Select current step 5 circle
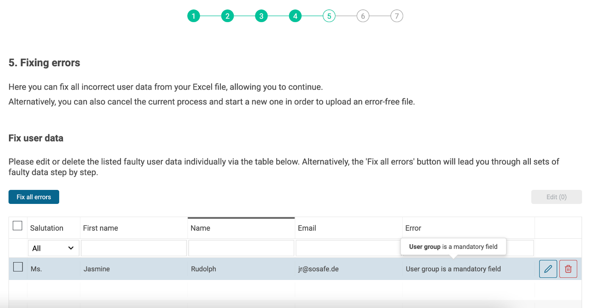Viewport: 590px width, 308px height. pyautogui.click(x=329, y=16)
